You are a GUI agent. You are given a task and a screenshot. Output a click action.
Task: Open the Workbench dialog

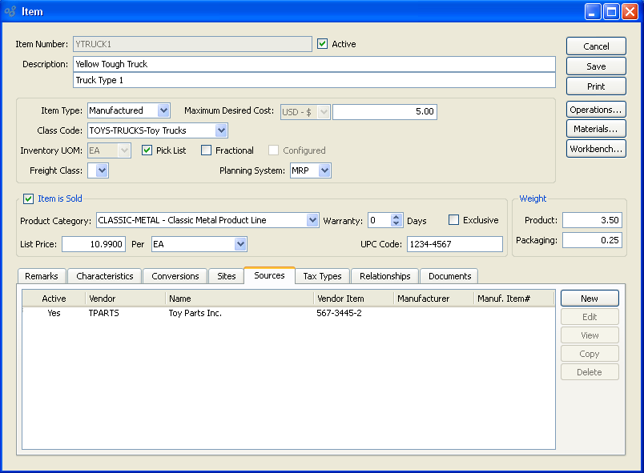point(596,149)
